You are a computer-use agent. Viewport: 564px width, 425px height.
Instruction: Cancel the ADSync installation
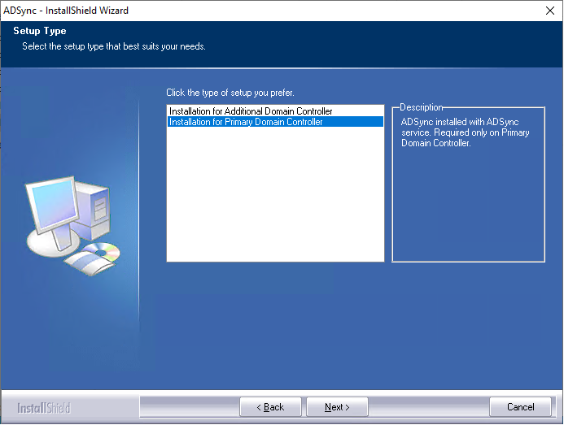point(521,407)
